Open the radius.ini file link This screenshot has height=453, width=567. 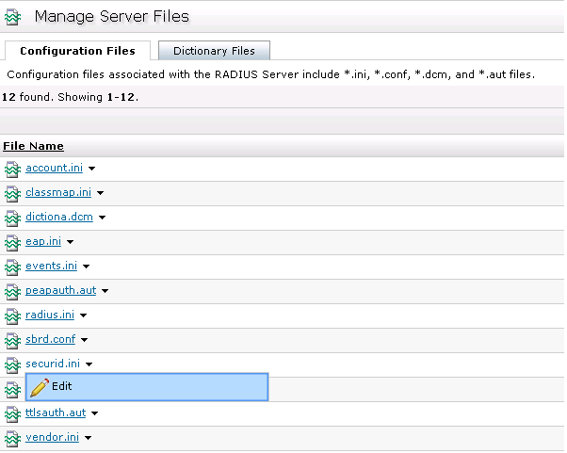pyautogui.click(x=50, y=315)
